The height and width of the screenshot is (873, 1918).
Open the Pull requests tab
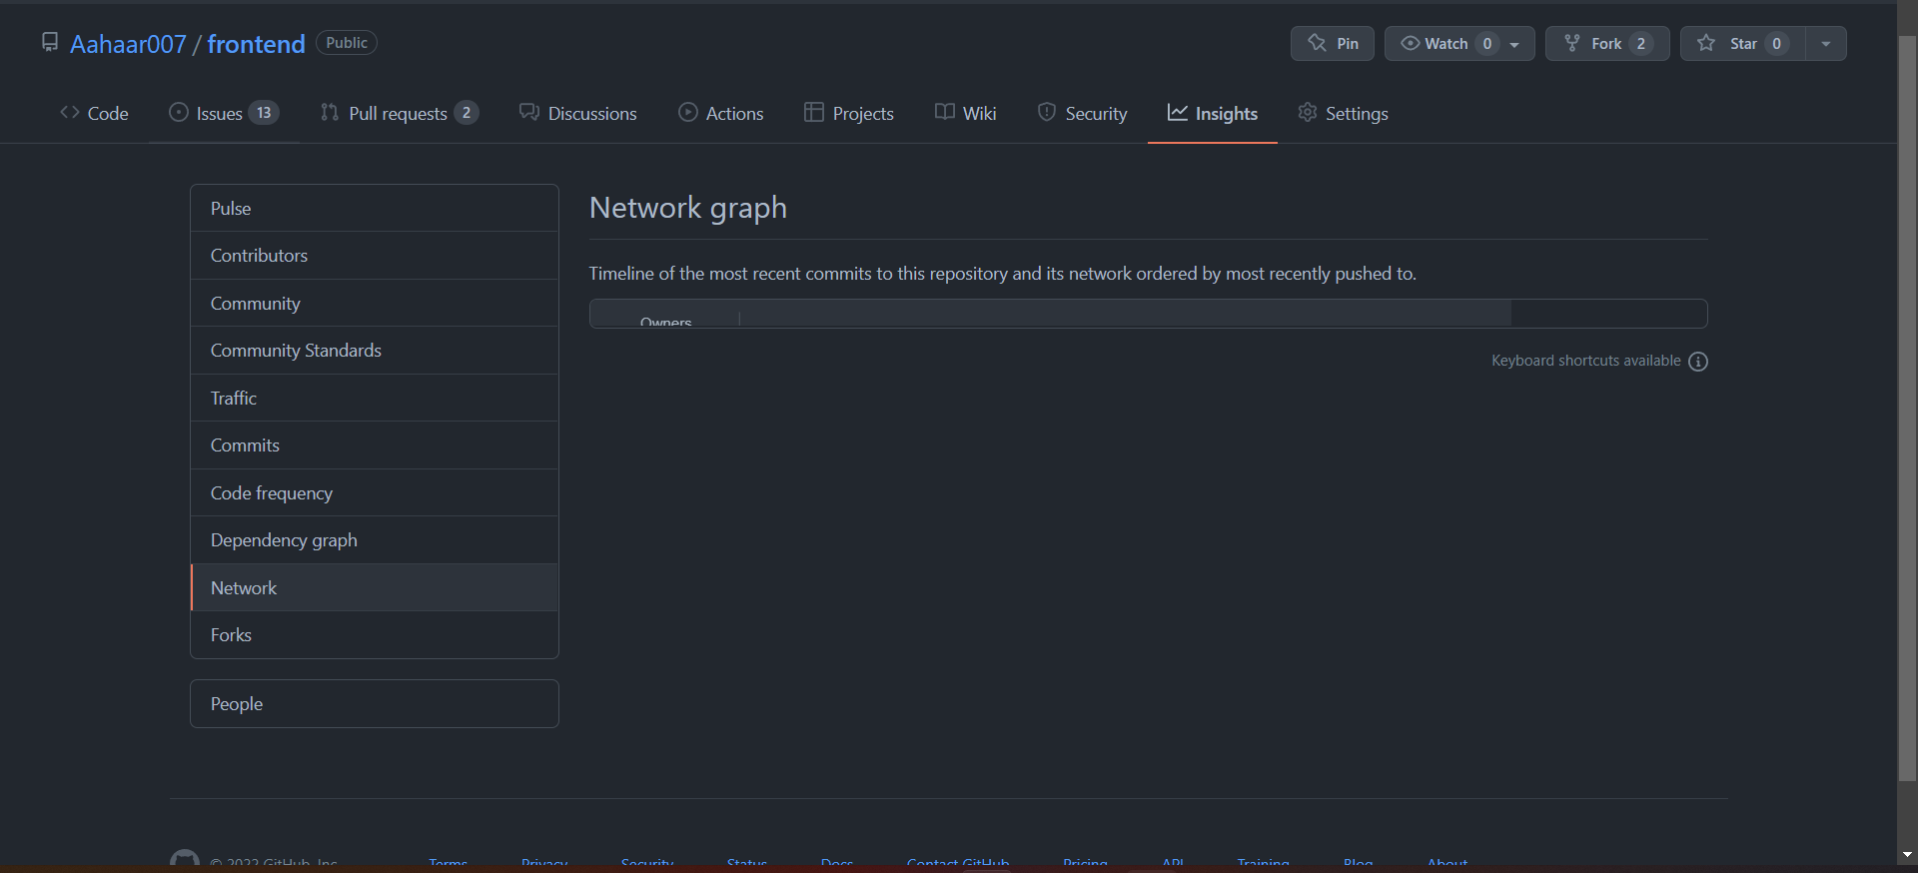(x=399, y=113)
